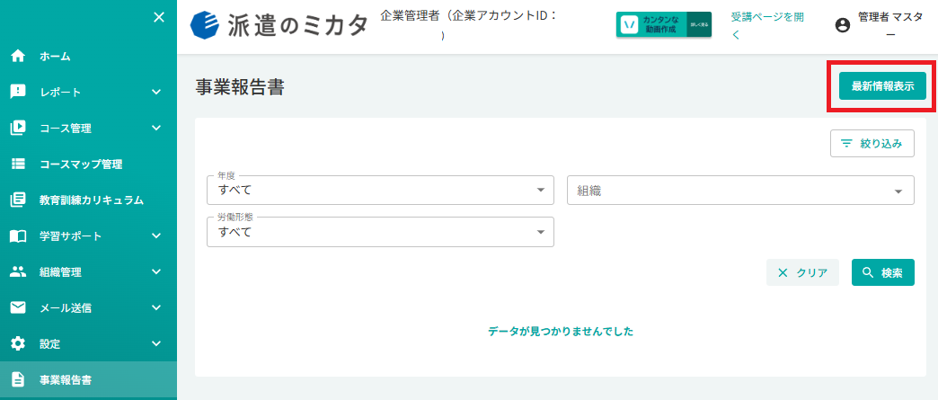
Task: Click the 検索 search button
Action: [x=883, y=273]
